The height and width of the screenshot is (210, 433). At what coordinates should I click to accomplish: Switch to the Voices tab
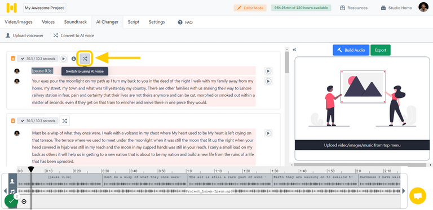48,22
